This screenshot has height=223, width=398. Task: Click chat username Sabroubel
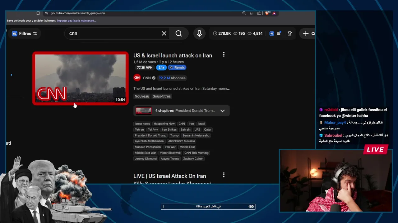333,135
